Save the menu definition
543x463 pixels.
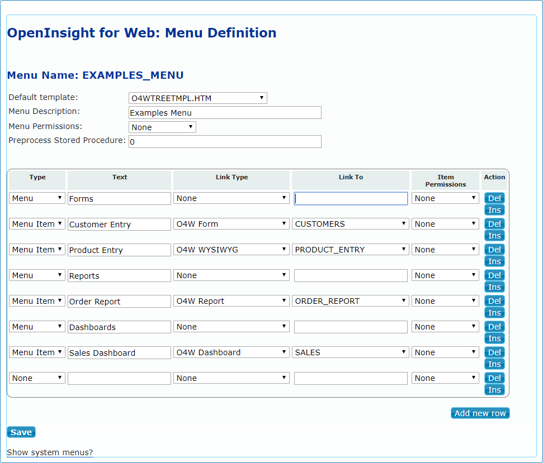21,432
